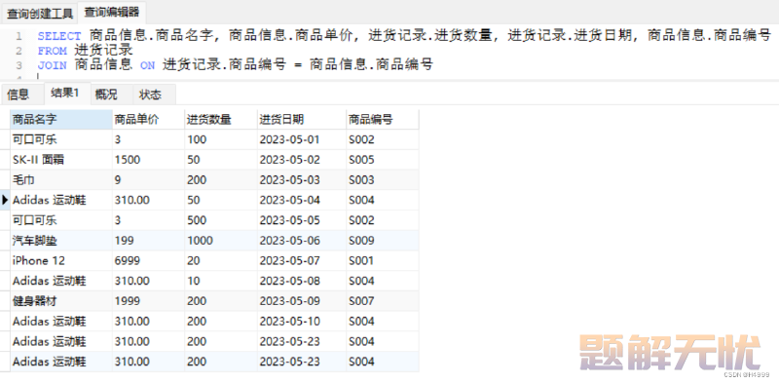Image resolution: width=779 pixels, height=383 pixels.
Task: Select the 毛巾 product cell
Action: coord(61,179)
